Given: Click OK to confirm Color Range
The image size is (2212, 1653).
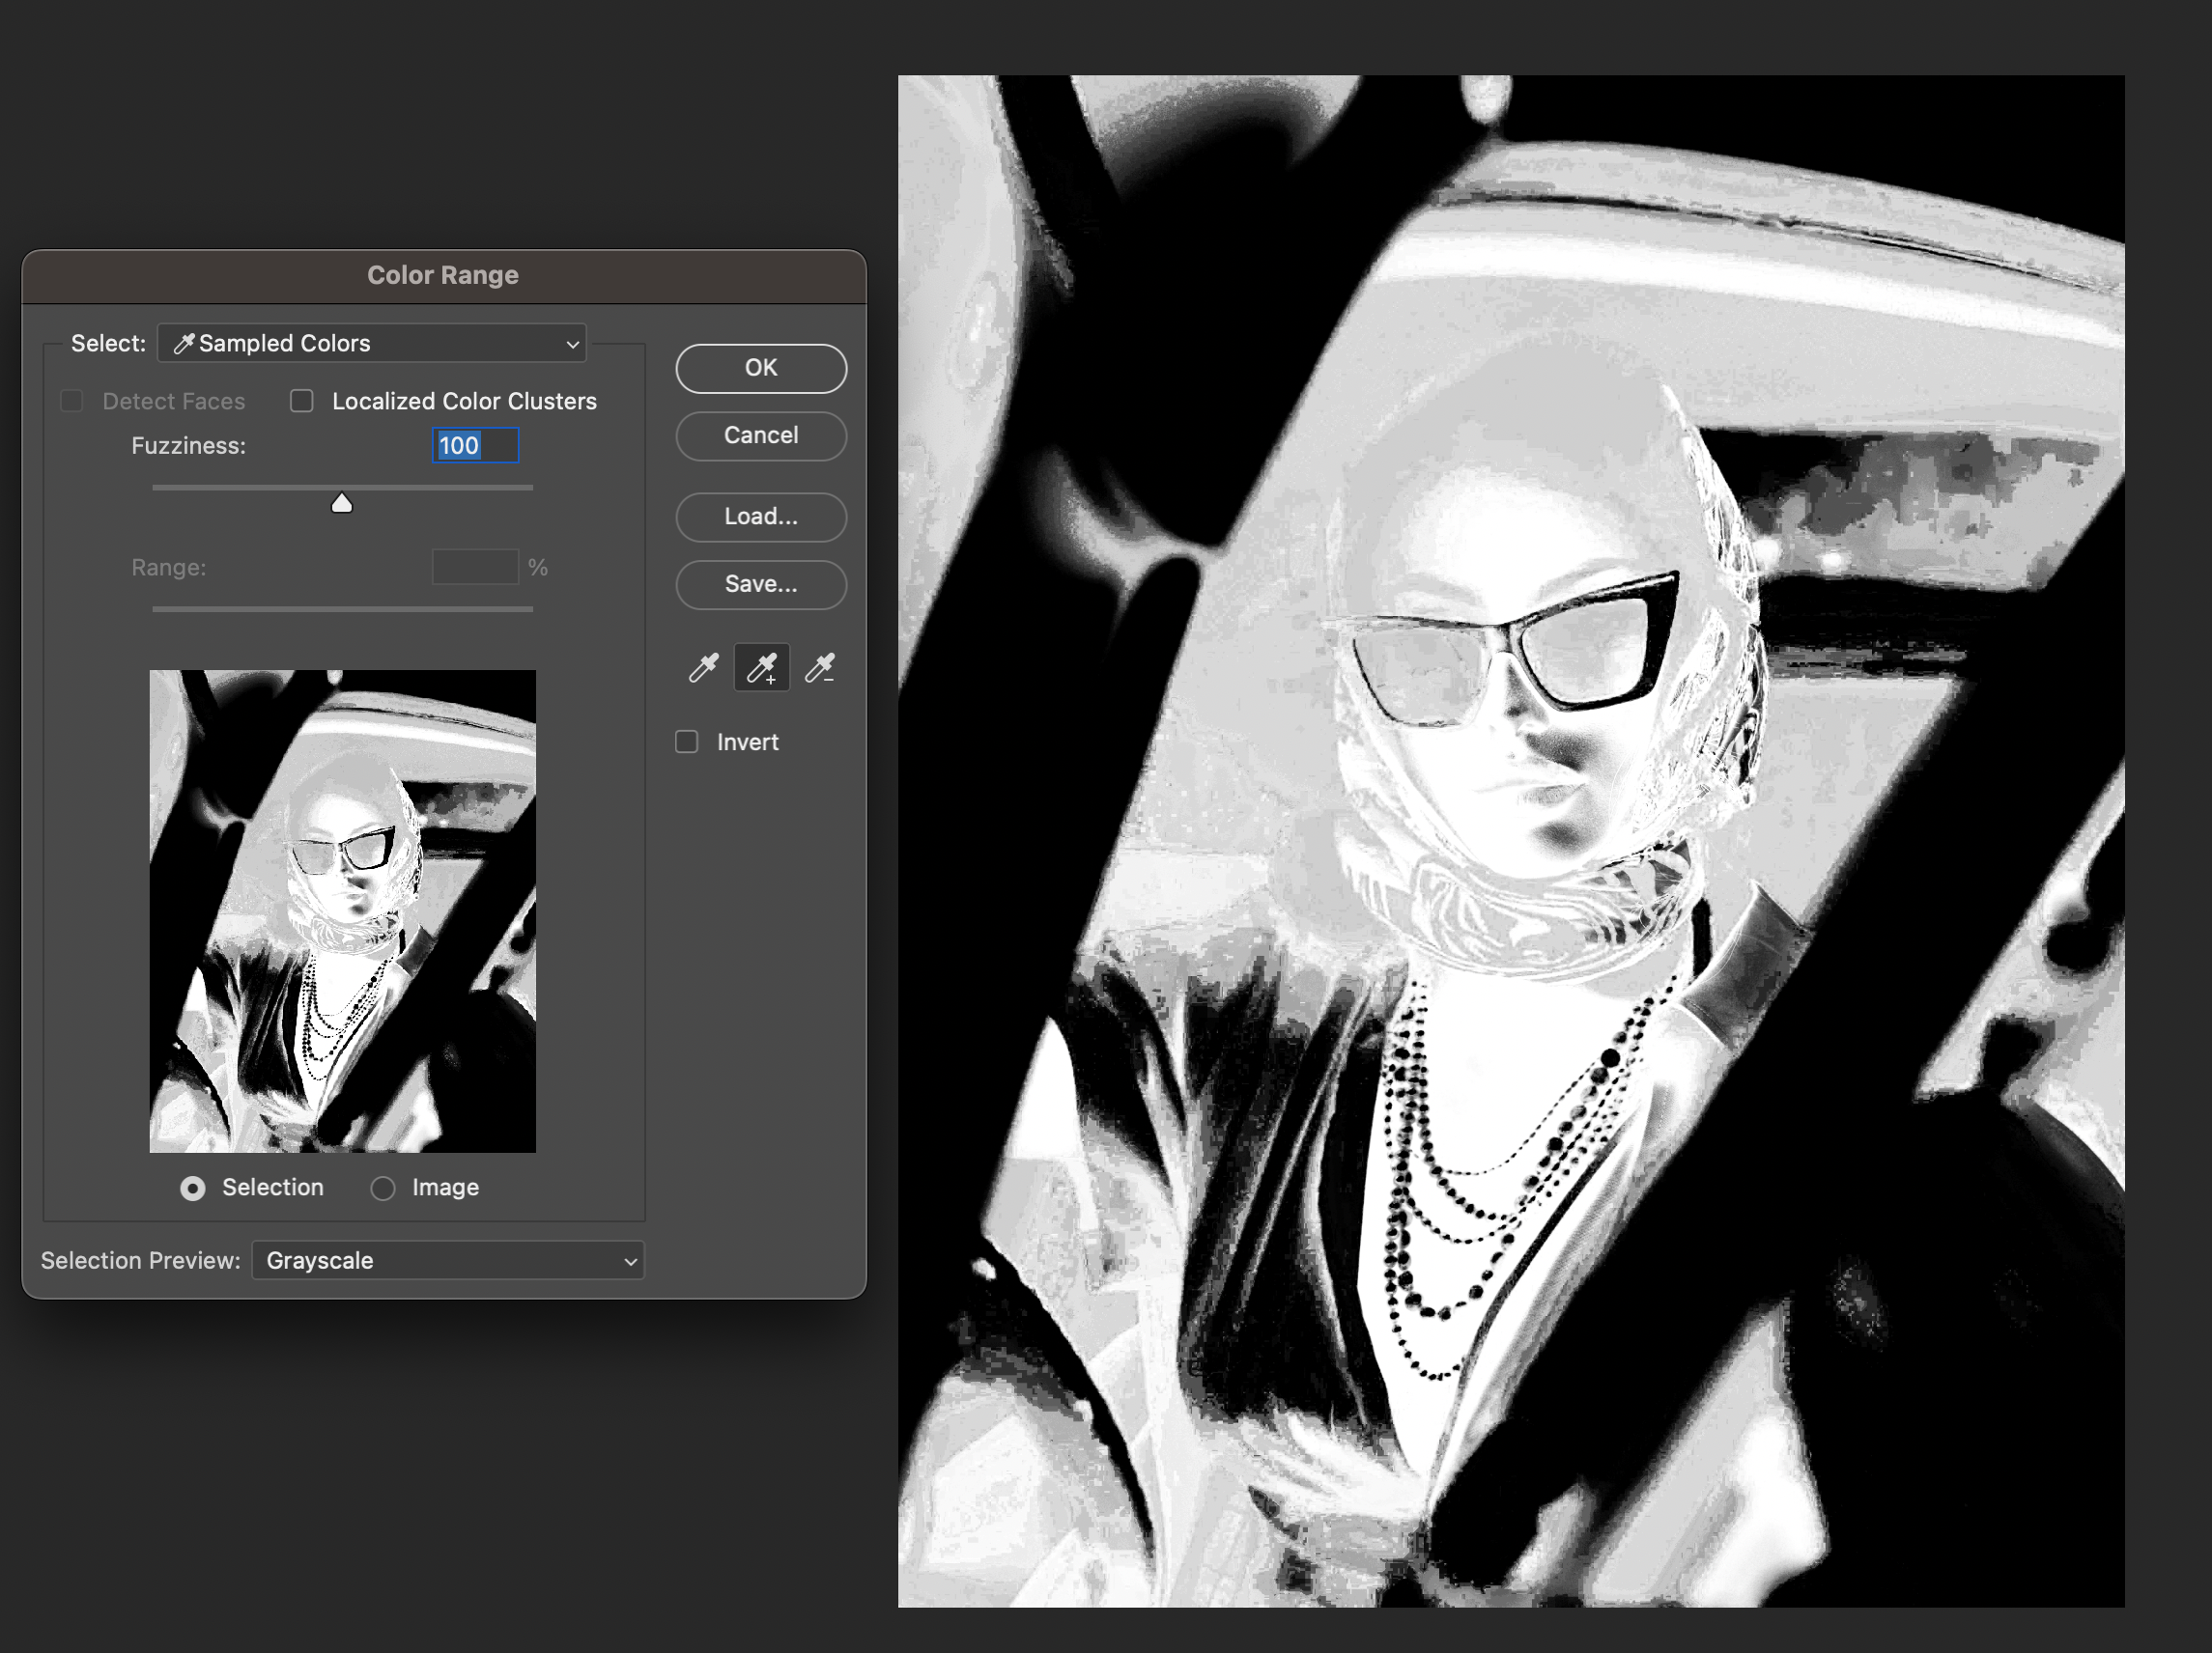Looking at the screenshot, I should click(x=761, y=369).
